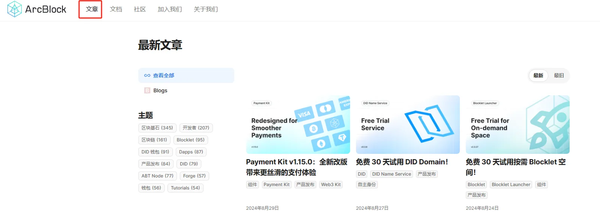The width and height of the screenshot is (600, 218).
Task: Click the date 2024年8月27日
Action: 372,208
